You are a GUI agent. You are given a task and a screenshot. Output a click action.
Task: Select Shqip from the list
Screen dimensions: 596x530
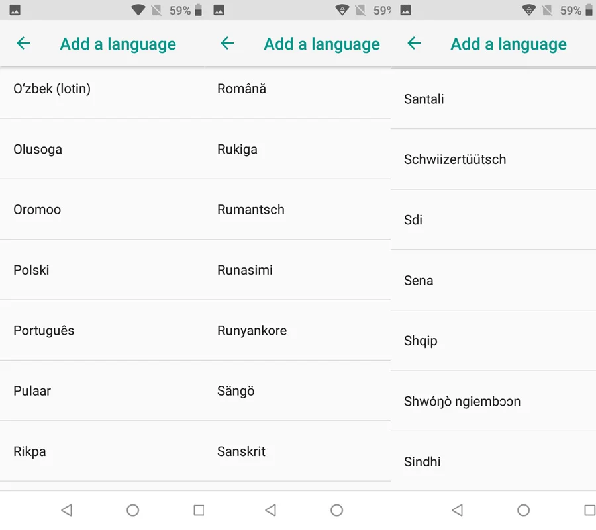[493, 341]
